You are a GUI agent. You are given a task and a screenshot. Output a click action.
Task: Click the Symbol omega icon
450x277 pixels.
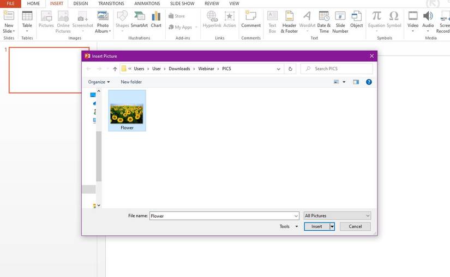tap(394, 16)
